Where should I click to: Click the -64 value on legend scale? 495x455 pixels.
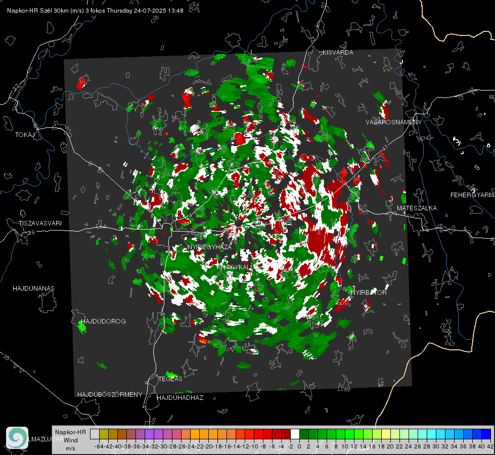click(99, 446)
